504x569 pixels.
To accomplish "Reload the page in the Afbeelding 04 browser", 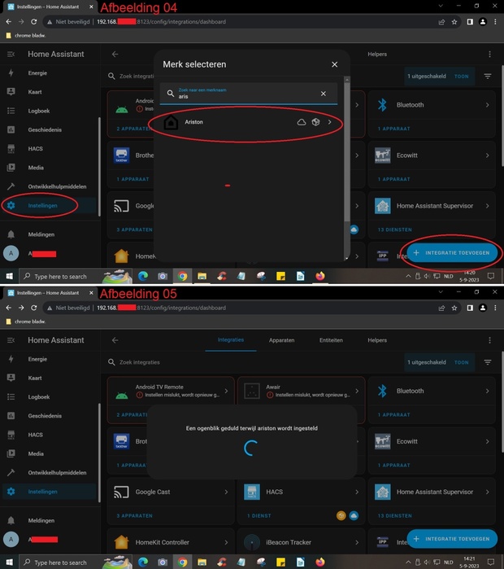I will point(33,22).
